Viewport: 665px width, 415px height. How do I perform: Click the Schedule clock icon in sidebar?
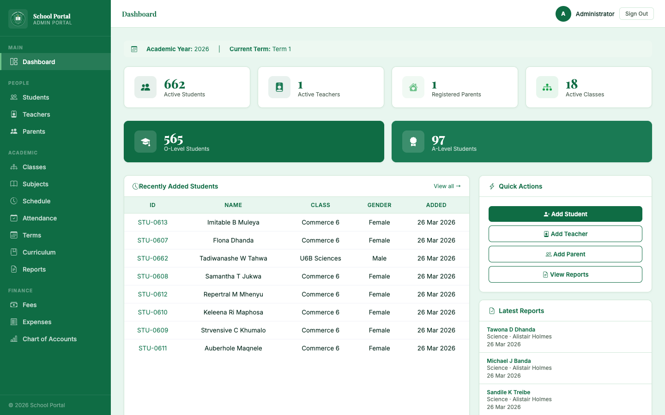(x=14, y=201)
